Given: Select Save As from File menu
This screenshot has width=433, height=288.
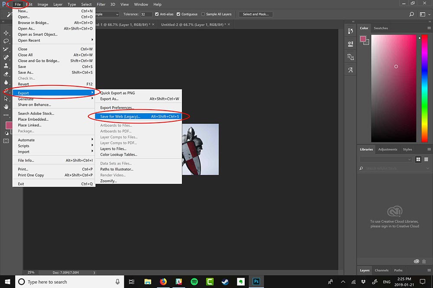Looking at the screenshot, I should [54, 73].
